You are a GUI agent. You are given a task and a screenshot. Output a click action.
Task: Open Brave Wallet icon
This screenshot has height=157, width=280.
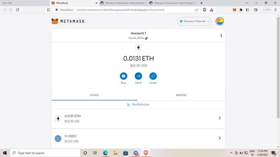(256, 10)
